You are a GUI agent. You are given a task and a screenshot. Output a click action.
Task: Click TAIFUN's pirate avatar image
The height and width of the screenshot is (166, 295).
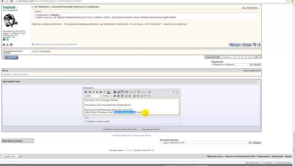tap(11, 20)
